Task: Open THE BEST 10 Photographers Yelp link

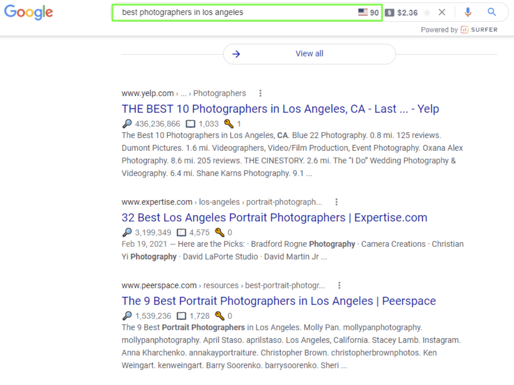Action: click(x=280, y=109)
